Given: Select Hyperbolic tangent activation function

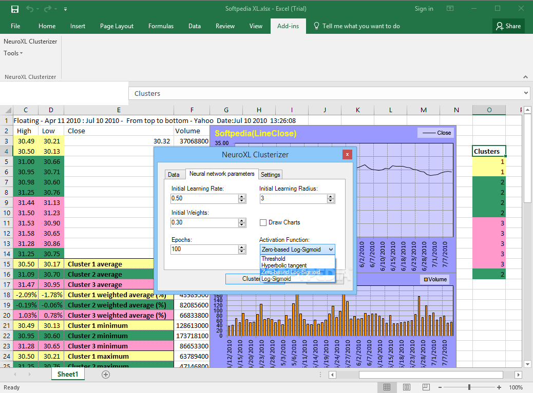Looking at the screenshot, I should tap(297, 265).
